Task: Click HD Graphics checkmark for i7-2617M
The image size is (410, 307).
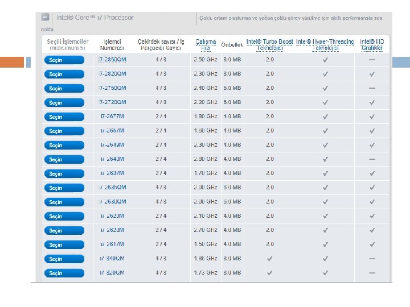Action: (372, 244)
